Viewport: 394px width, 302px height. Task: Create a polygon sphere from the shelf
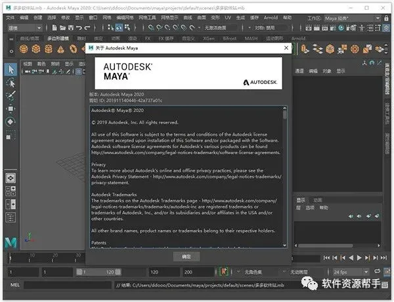tap(24, 49)
